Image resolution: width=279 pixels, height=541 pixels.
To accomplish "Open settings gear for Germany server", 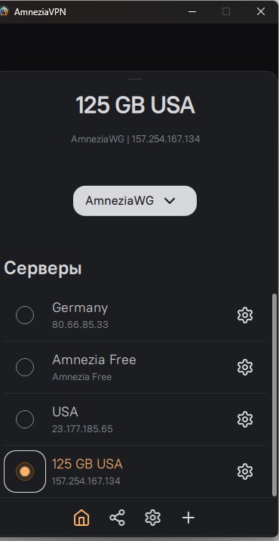I will (245, 315).
